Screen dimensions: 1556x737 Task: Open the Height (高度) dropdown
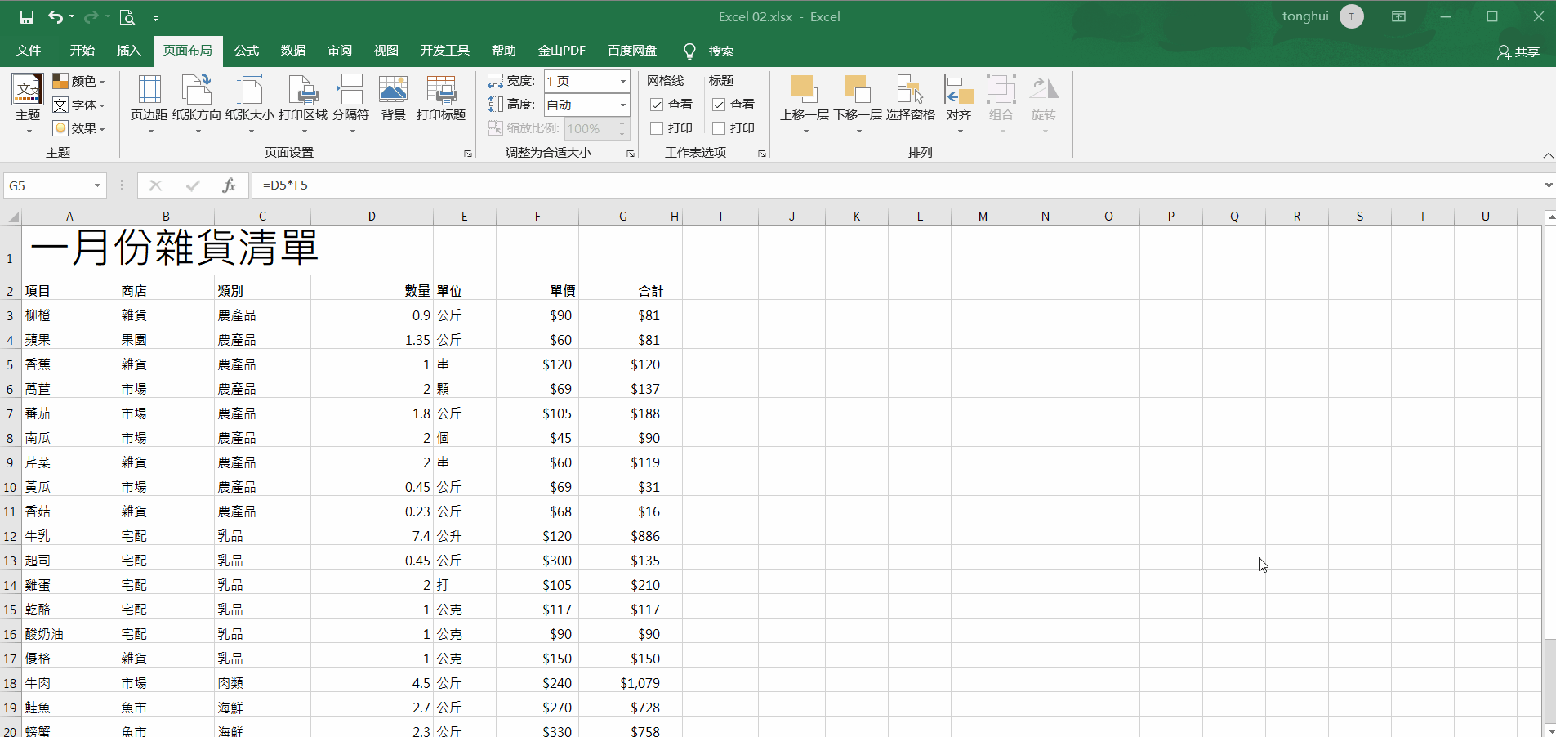pyautogui.click(x=622, y=105)
